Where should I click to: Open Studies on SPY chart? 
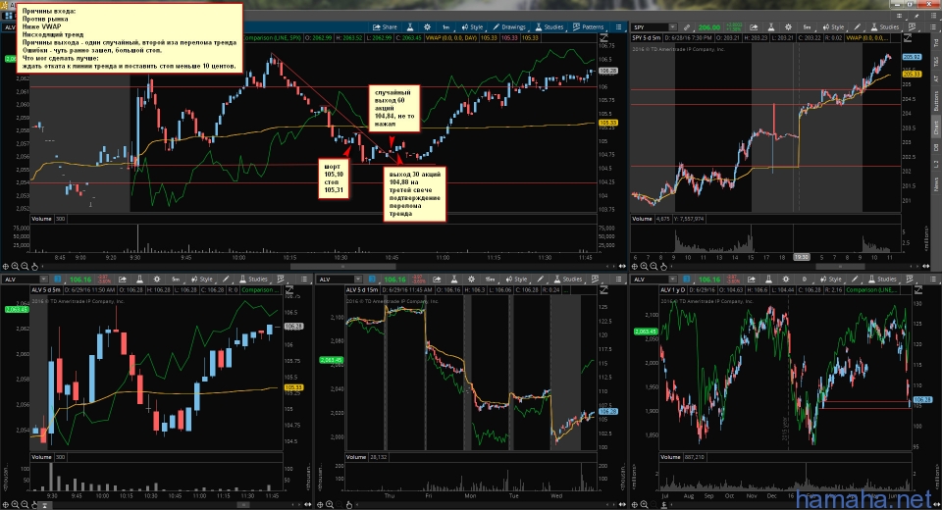(x=884, y=27)
